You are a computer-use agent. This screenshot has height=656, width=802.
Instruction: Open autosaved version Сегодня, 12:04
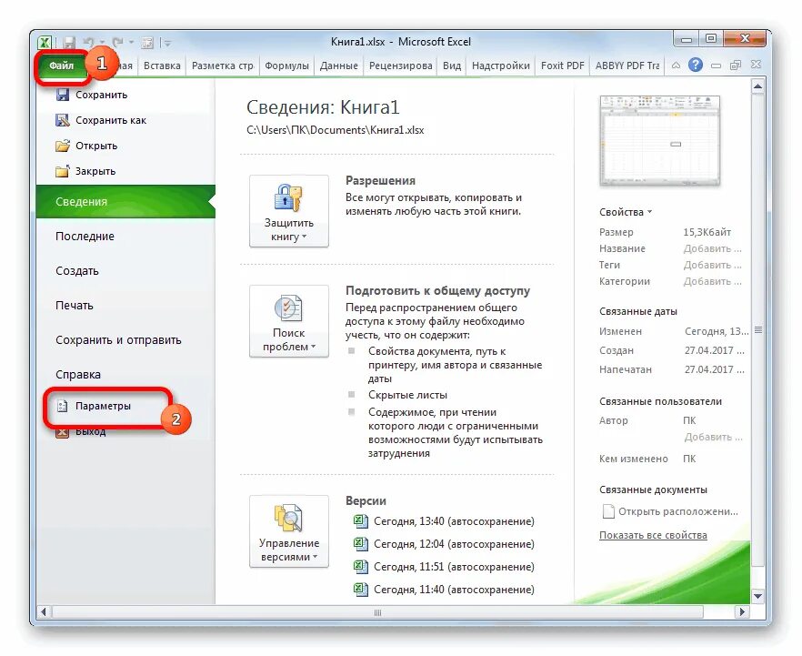[444, 544]
